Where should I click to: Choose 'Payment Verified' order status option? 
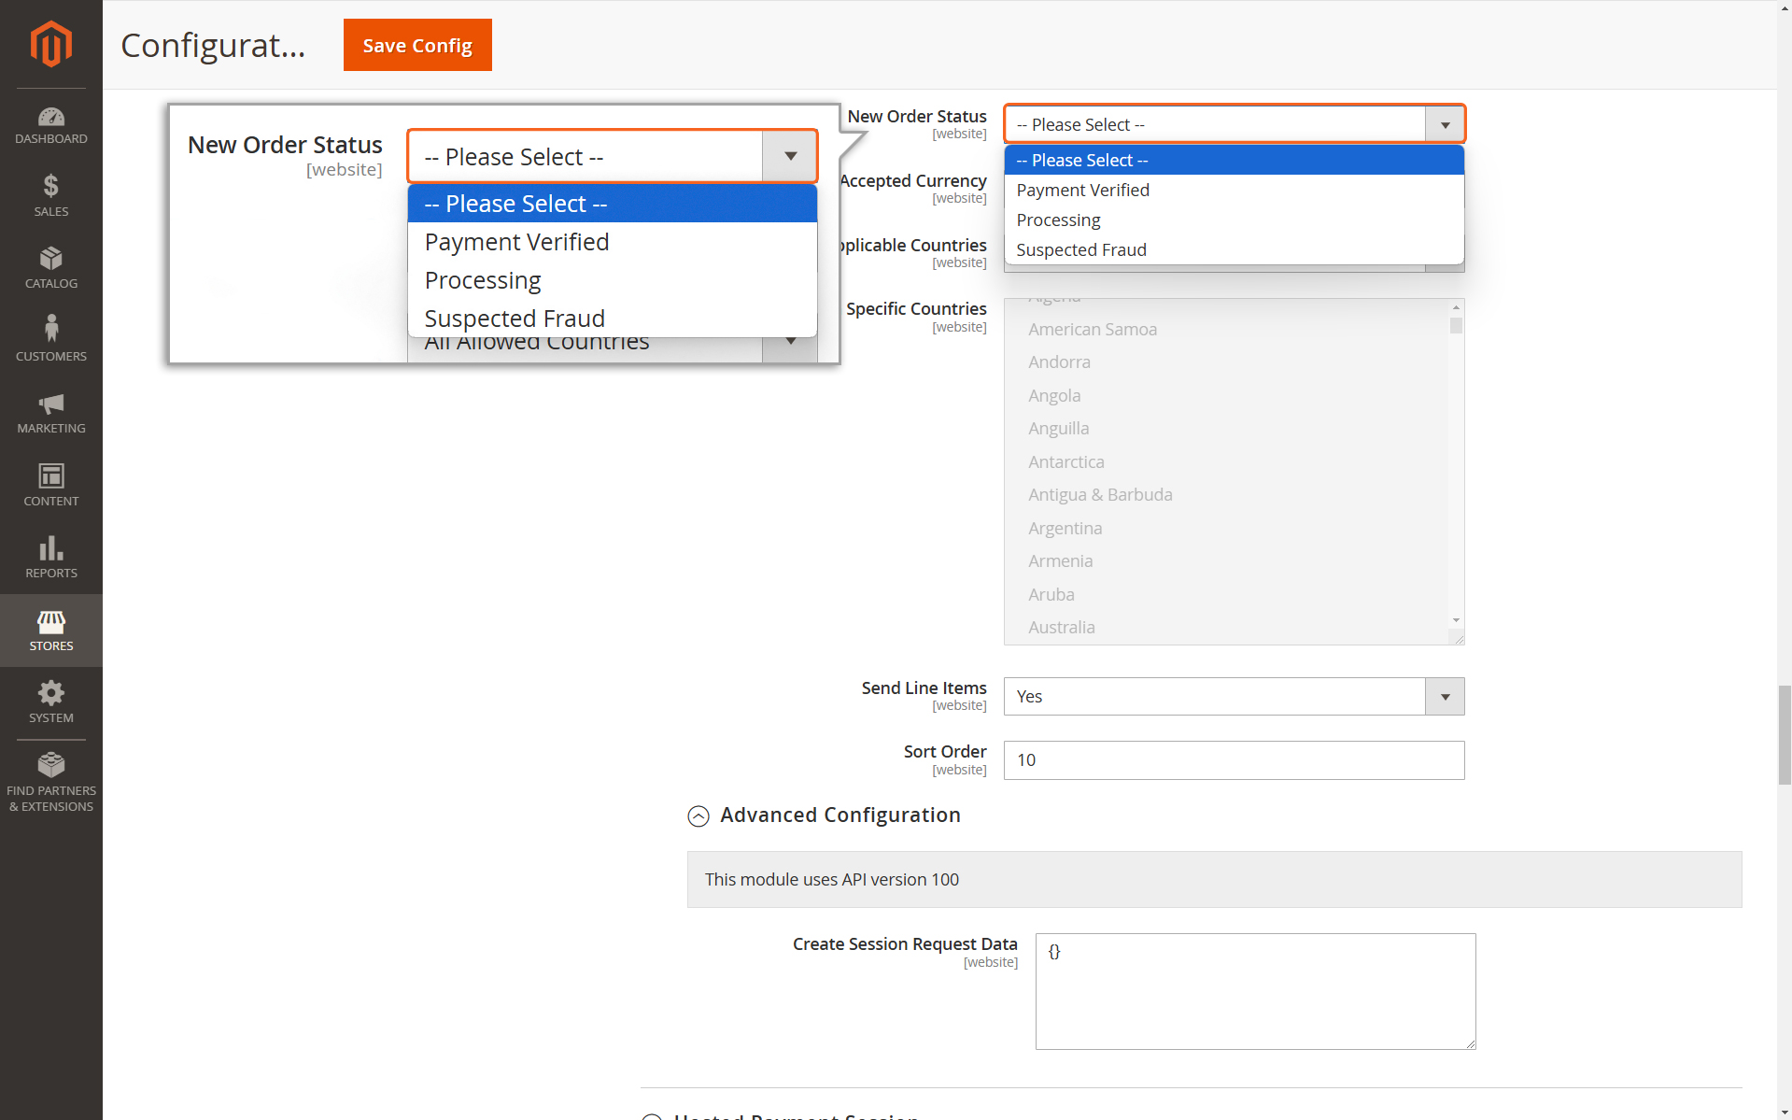[x=1234, y=191]
